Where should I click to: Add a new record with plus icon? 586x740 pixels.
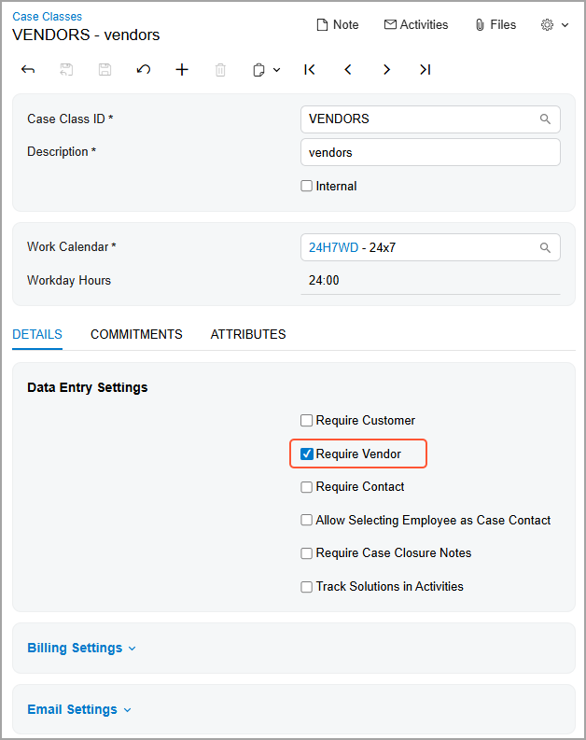point(182,70)
